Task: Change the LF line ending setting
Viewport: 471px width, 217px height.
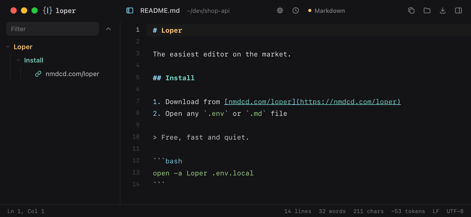Action: tap(436, 211)
